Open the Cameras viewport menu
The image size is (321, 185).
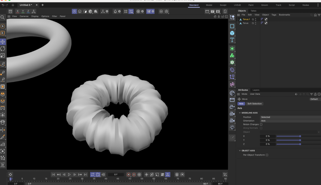click(x=24, y=16)
